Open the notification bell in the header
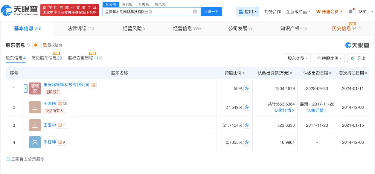Viewport: 375px width, 174px height. tap(351, 12)
